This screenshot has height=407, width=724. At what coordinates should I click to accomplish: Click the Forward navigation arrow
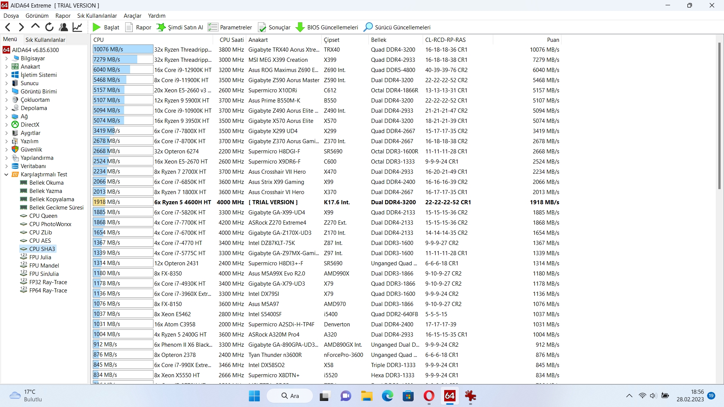coord(21,27)
